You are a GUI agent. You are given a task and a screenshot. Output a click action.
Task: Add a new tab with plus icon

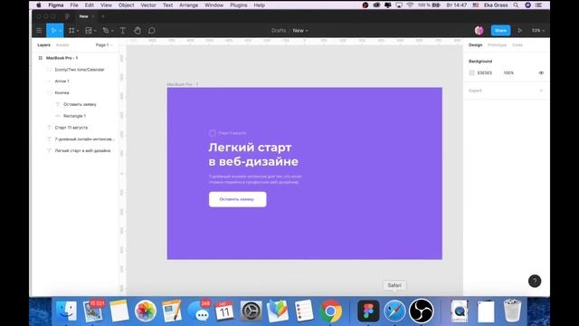coord(103,16)
